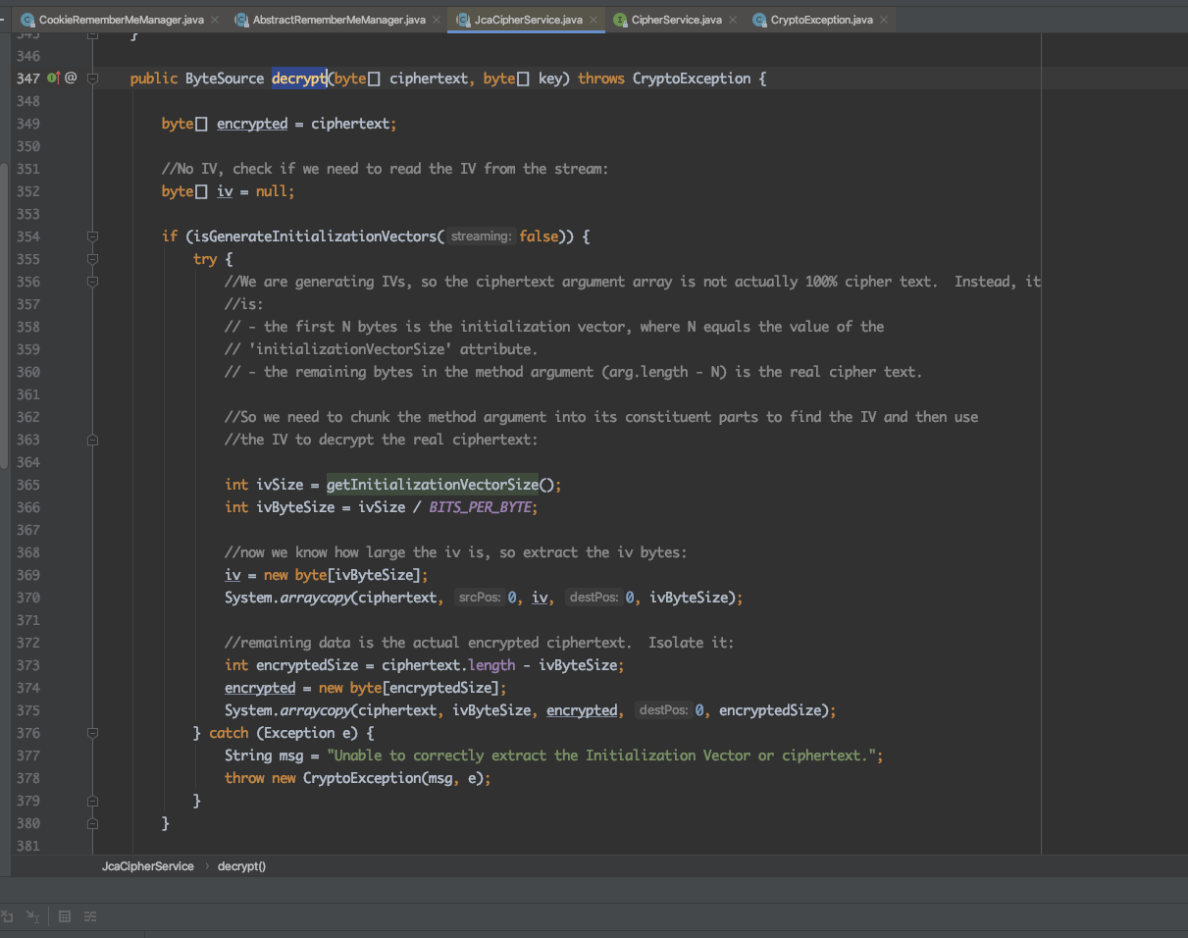Click JcaCipherService in the breadcrumb bar
The width and height of the screenshot is (1188, 938).
(148, 866)
